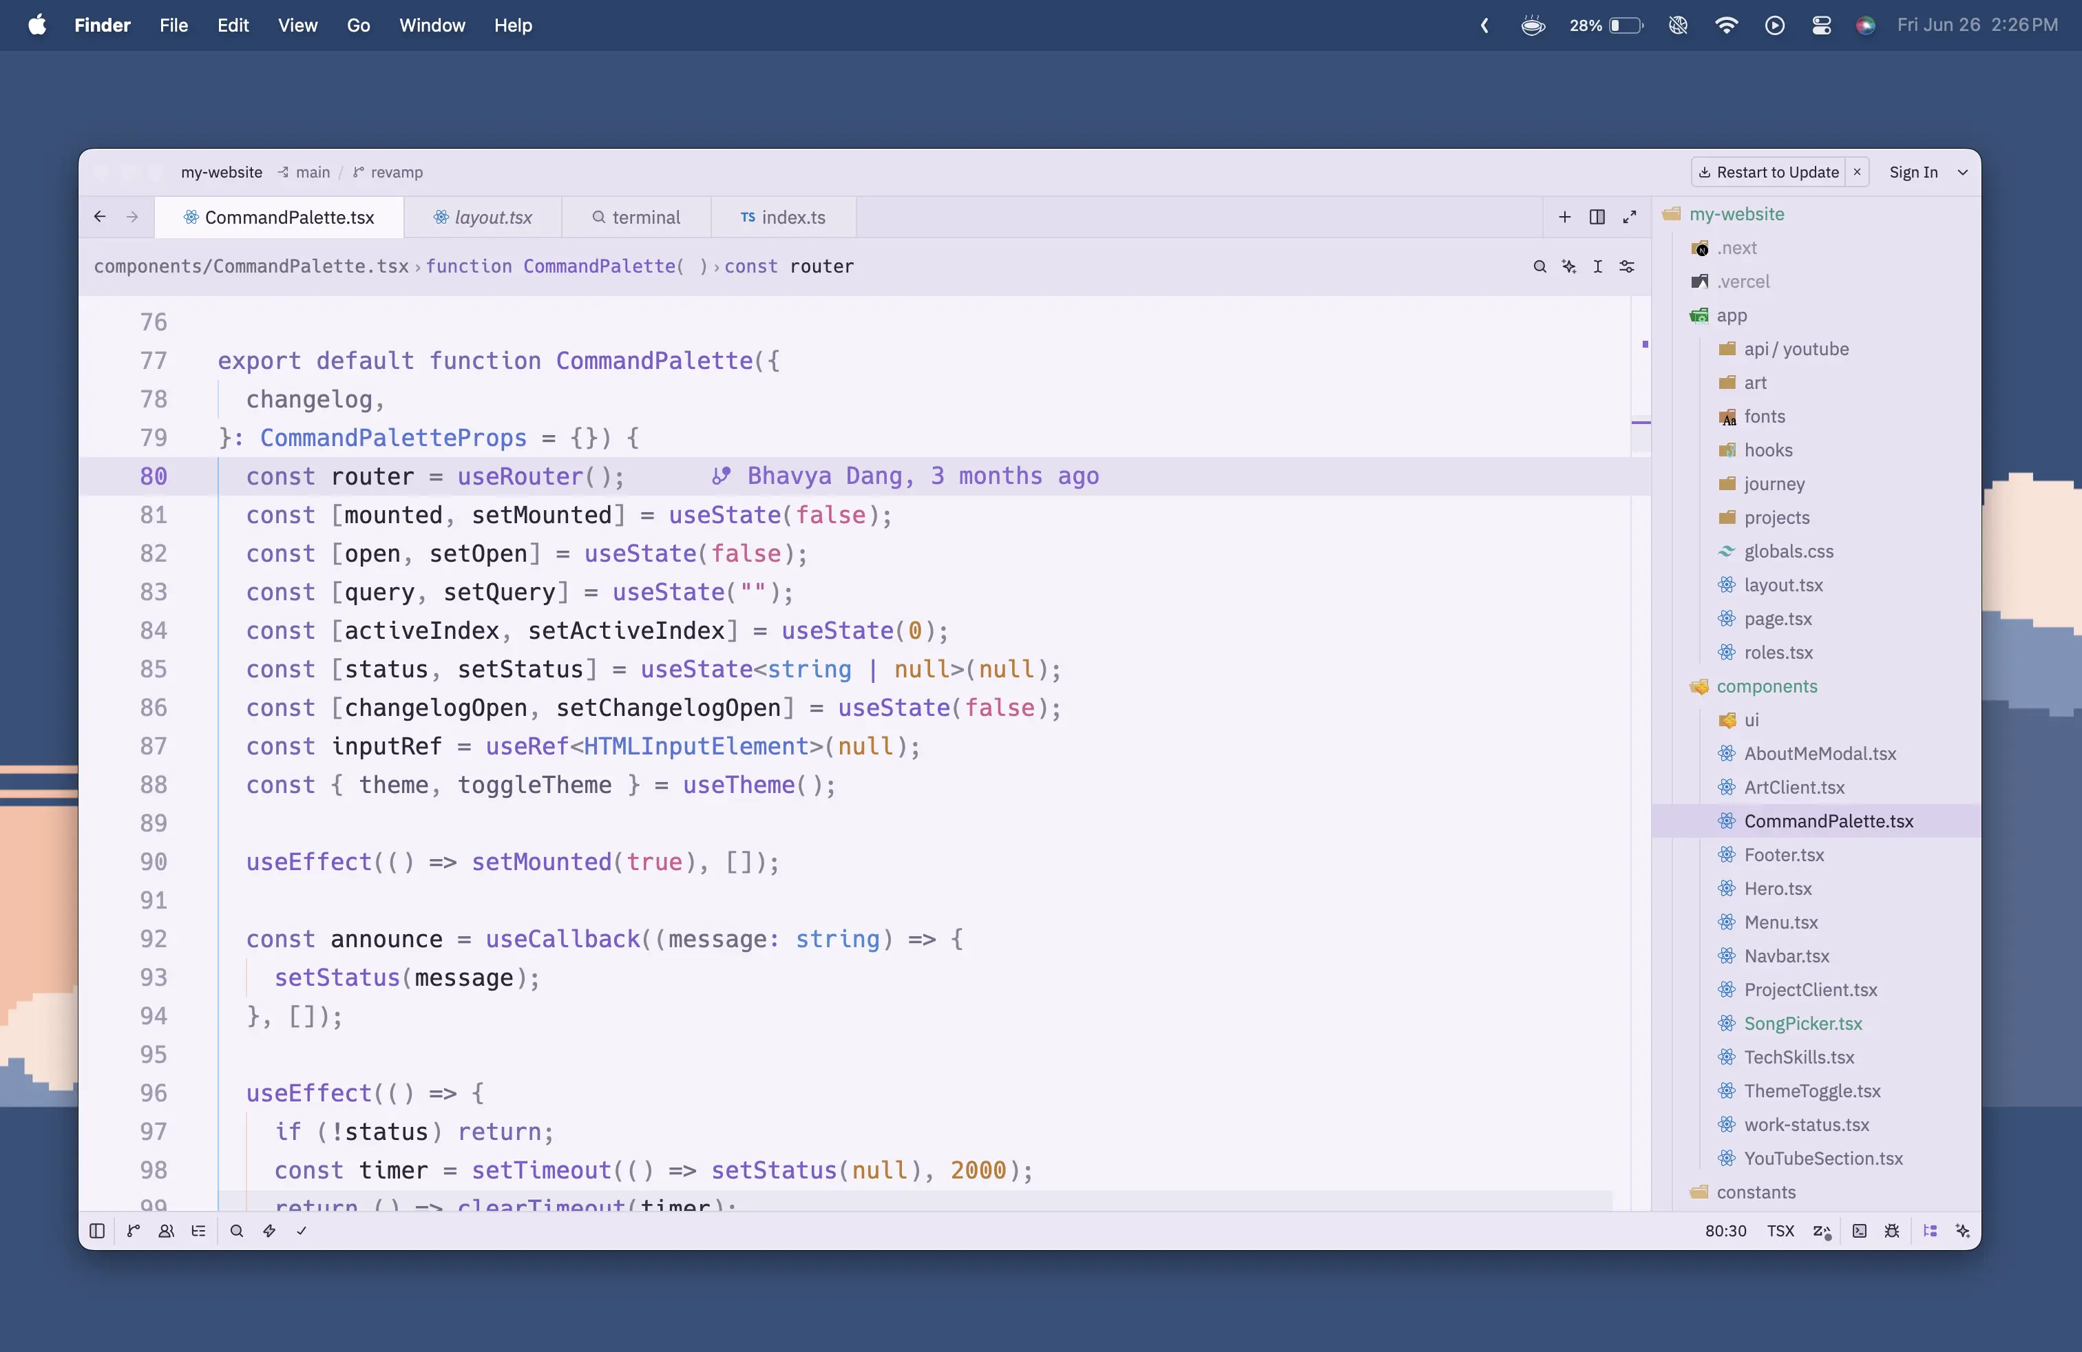
Task: Open SongPicker.tsx in the project tree
Action: (x=1802, y=1023)
